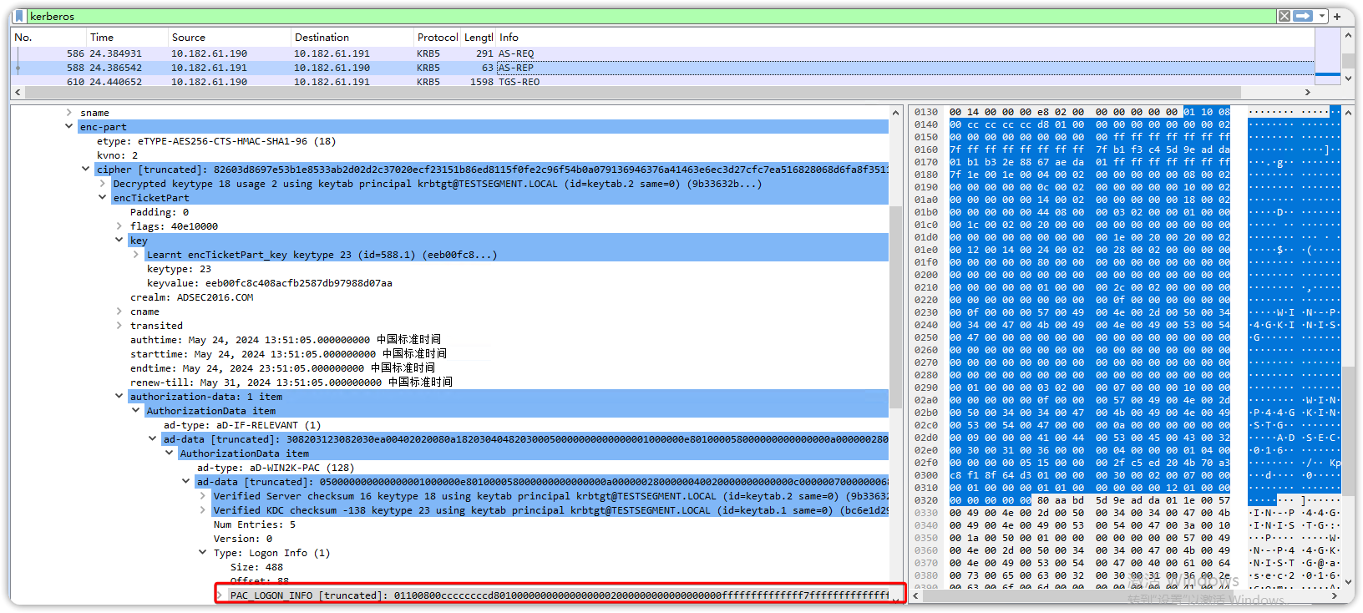Open the recent filters dropdown arrow
The image size is (1363, 613).
point(1322,16)
